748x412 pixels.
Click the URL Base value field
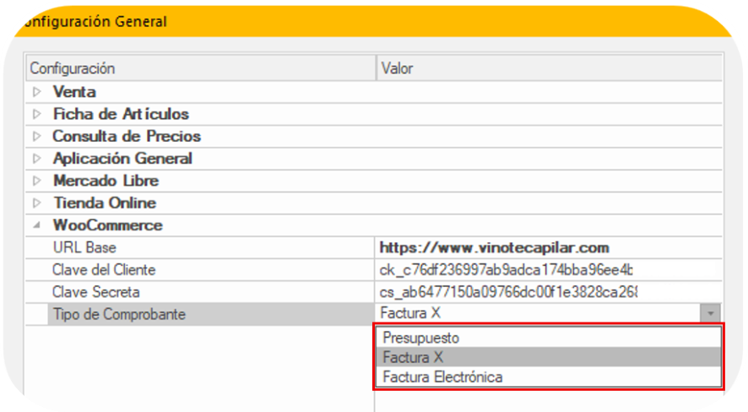point(549,247)
